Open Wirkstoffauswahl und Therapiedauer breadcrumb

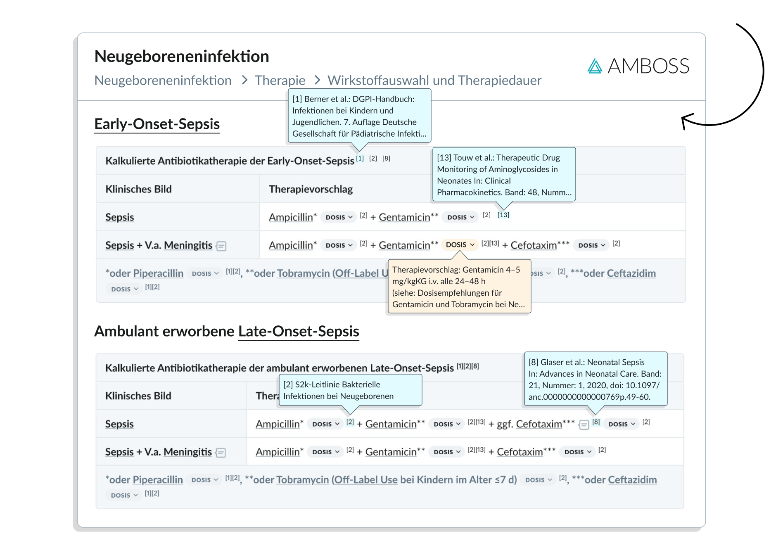434,80
